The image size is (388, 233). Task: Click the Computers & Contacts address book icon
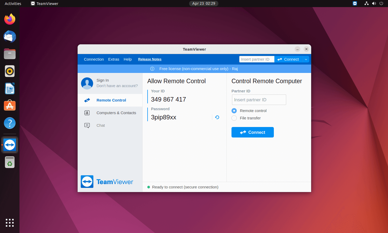(87, 113)
